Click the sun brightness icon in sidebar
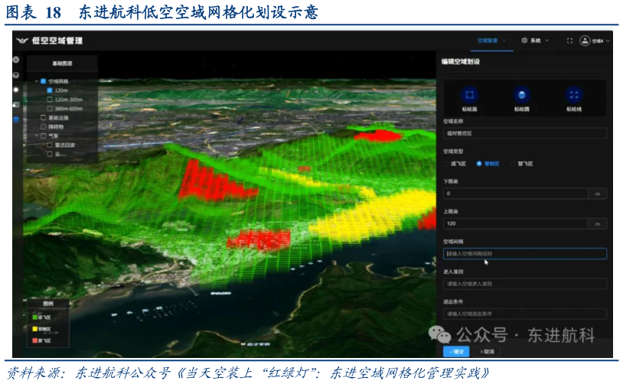 (16, 89)
